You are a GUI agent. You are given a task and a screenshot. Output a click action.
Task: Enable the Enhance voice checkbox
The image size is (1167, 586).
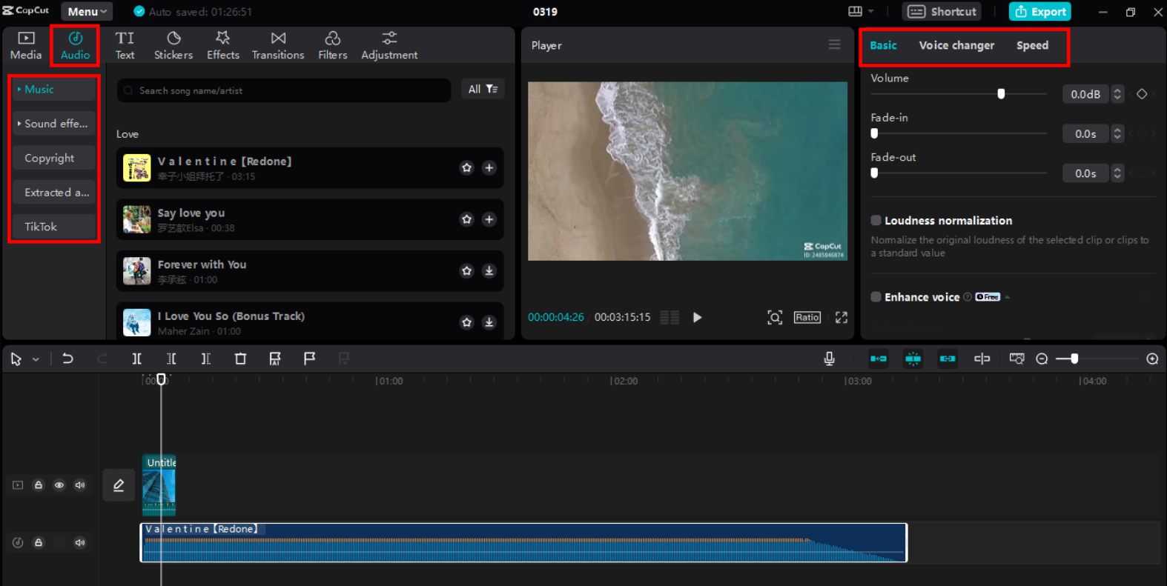pyautogui.click(x=876, y=296)
